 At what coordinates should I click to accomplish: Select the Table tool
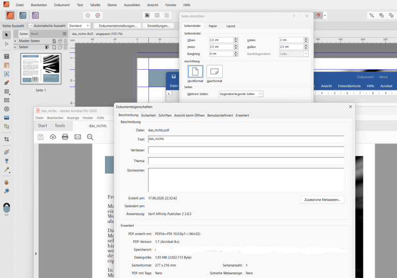[x=7, y=65]
